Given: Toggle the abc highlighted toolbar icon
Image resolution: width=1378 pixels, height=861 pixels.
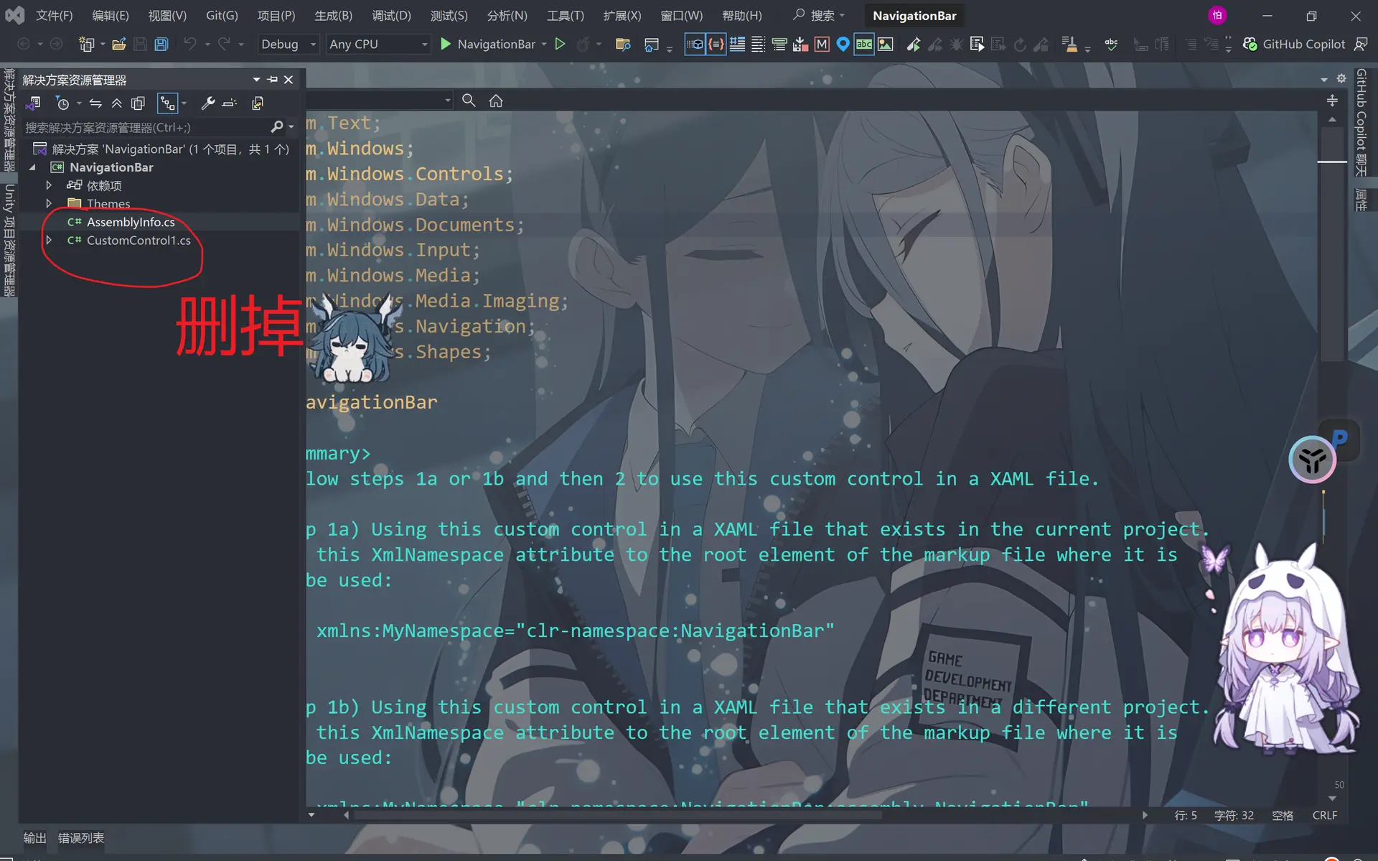Looking at the screenshot, I should (x=864, y=45).
